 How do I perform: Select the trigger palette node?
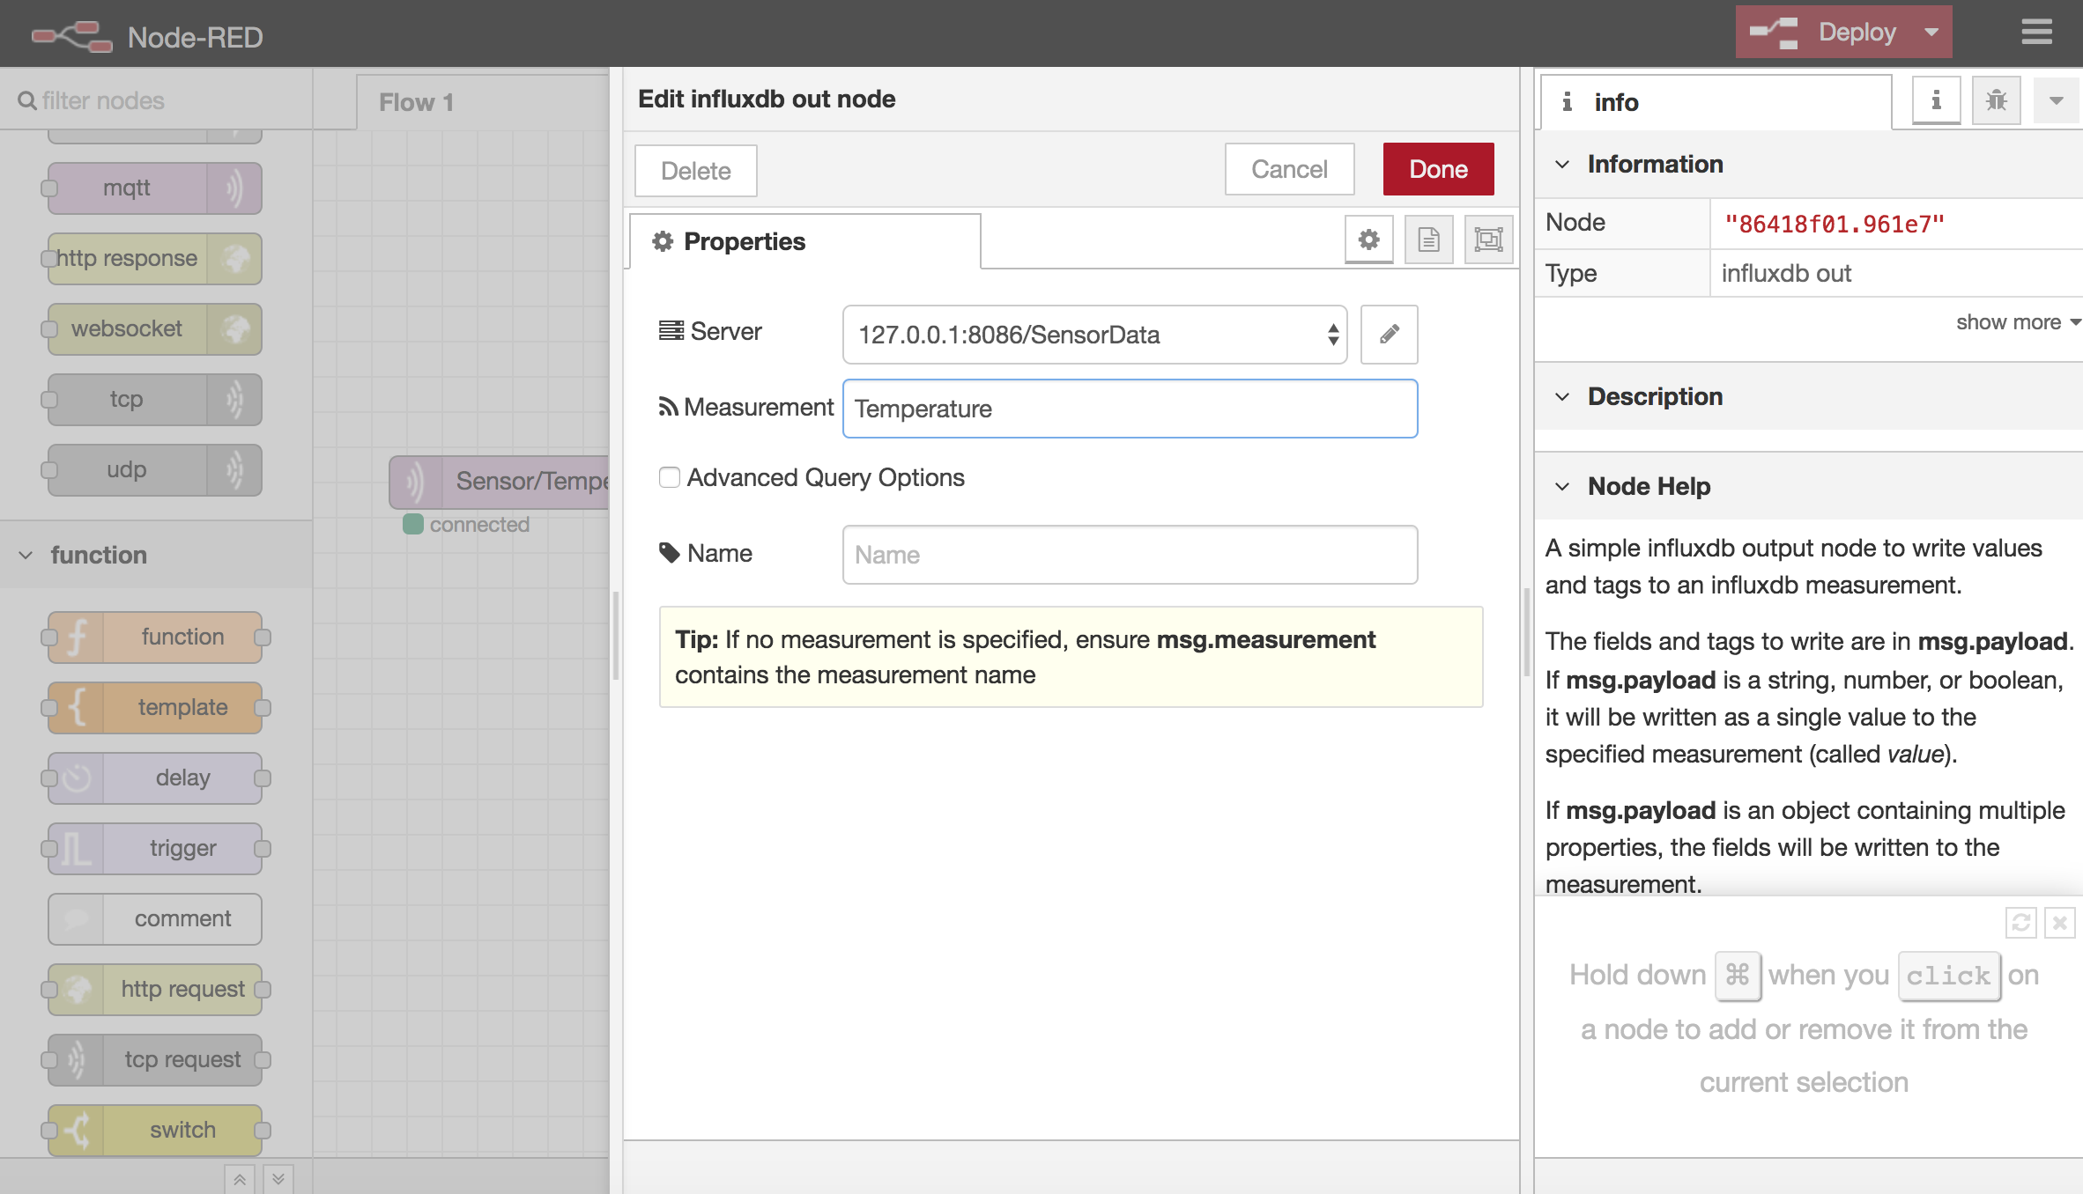click(x=155, y=849)
